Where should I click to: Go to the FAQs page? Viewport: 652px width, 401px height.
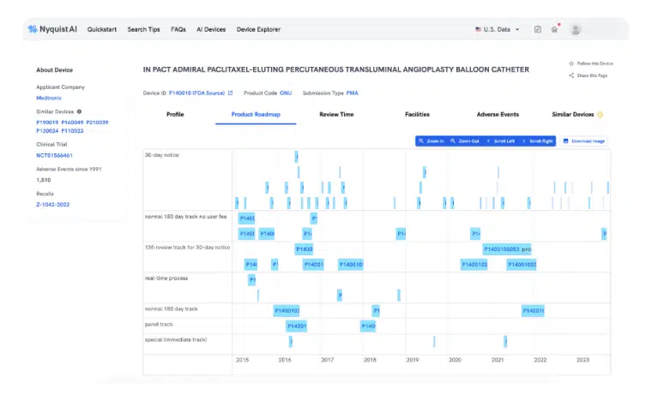point(178,29)
